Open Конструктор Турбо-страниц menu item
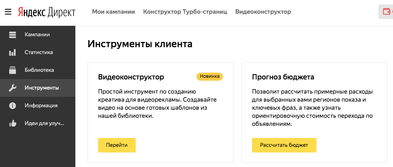The width and height of the screenshot is (393, 167). pos(185,12)
